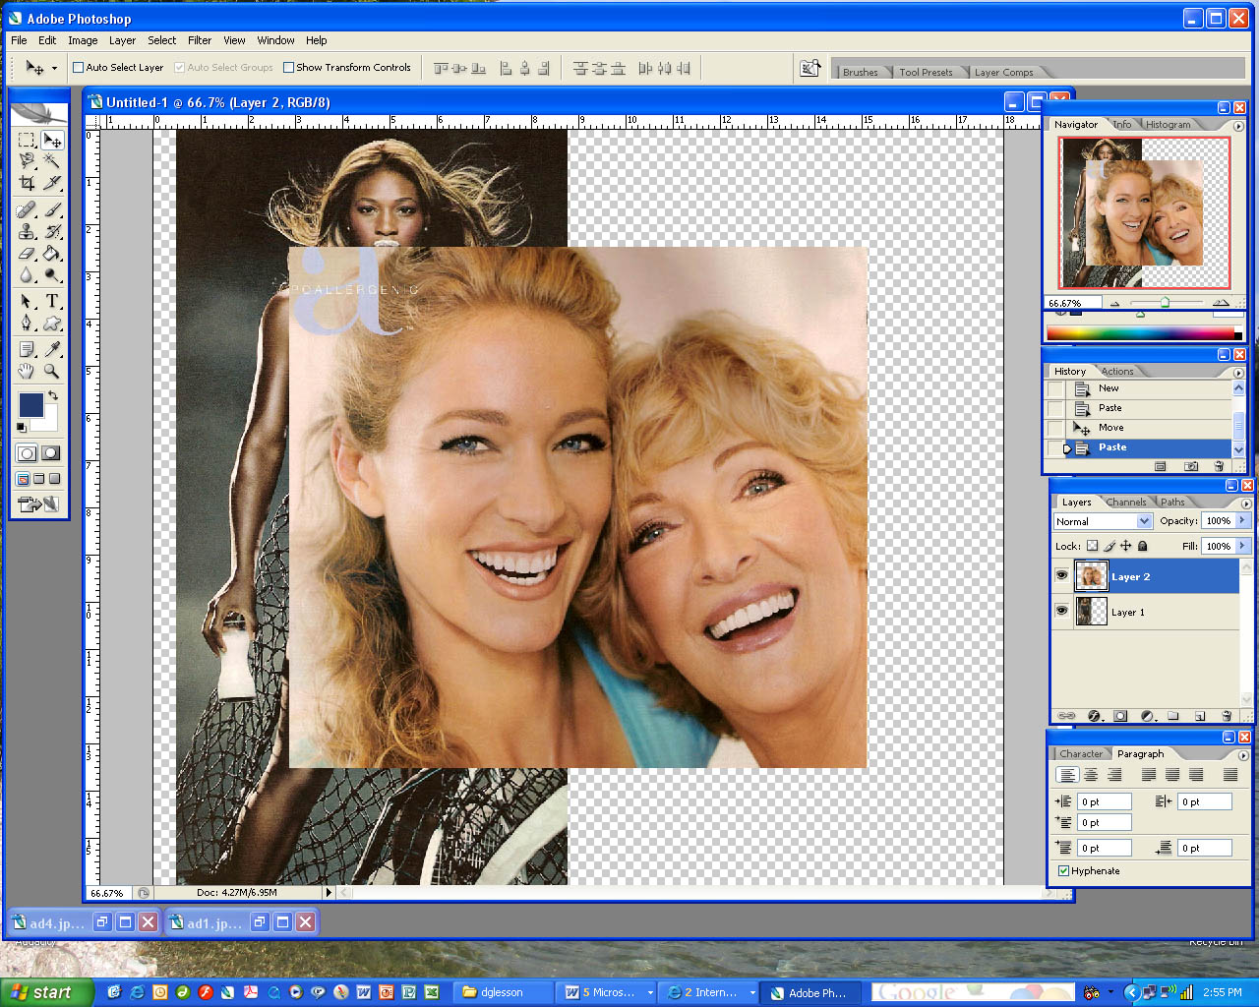Switch to the Character tab

pos(1081,754)
